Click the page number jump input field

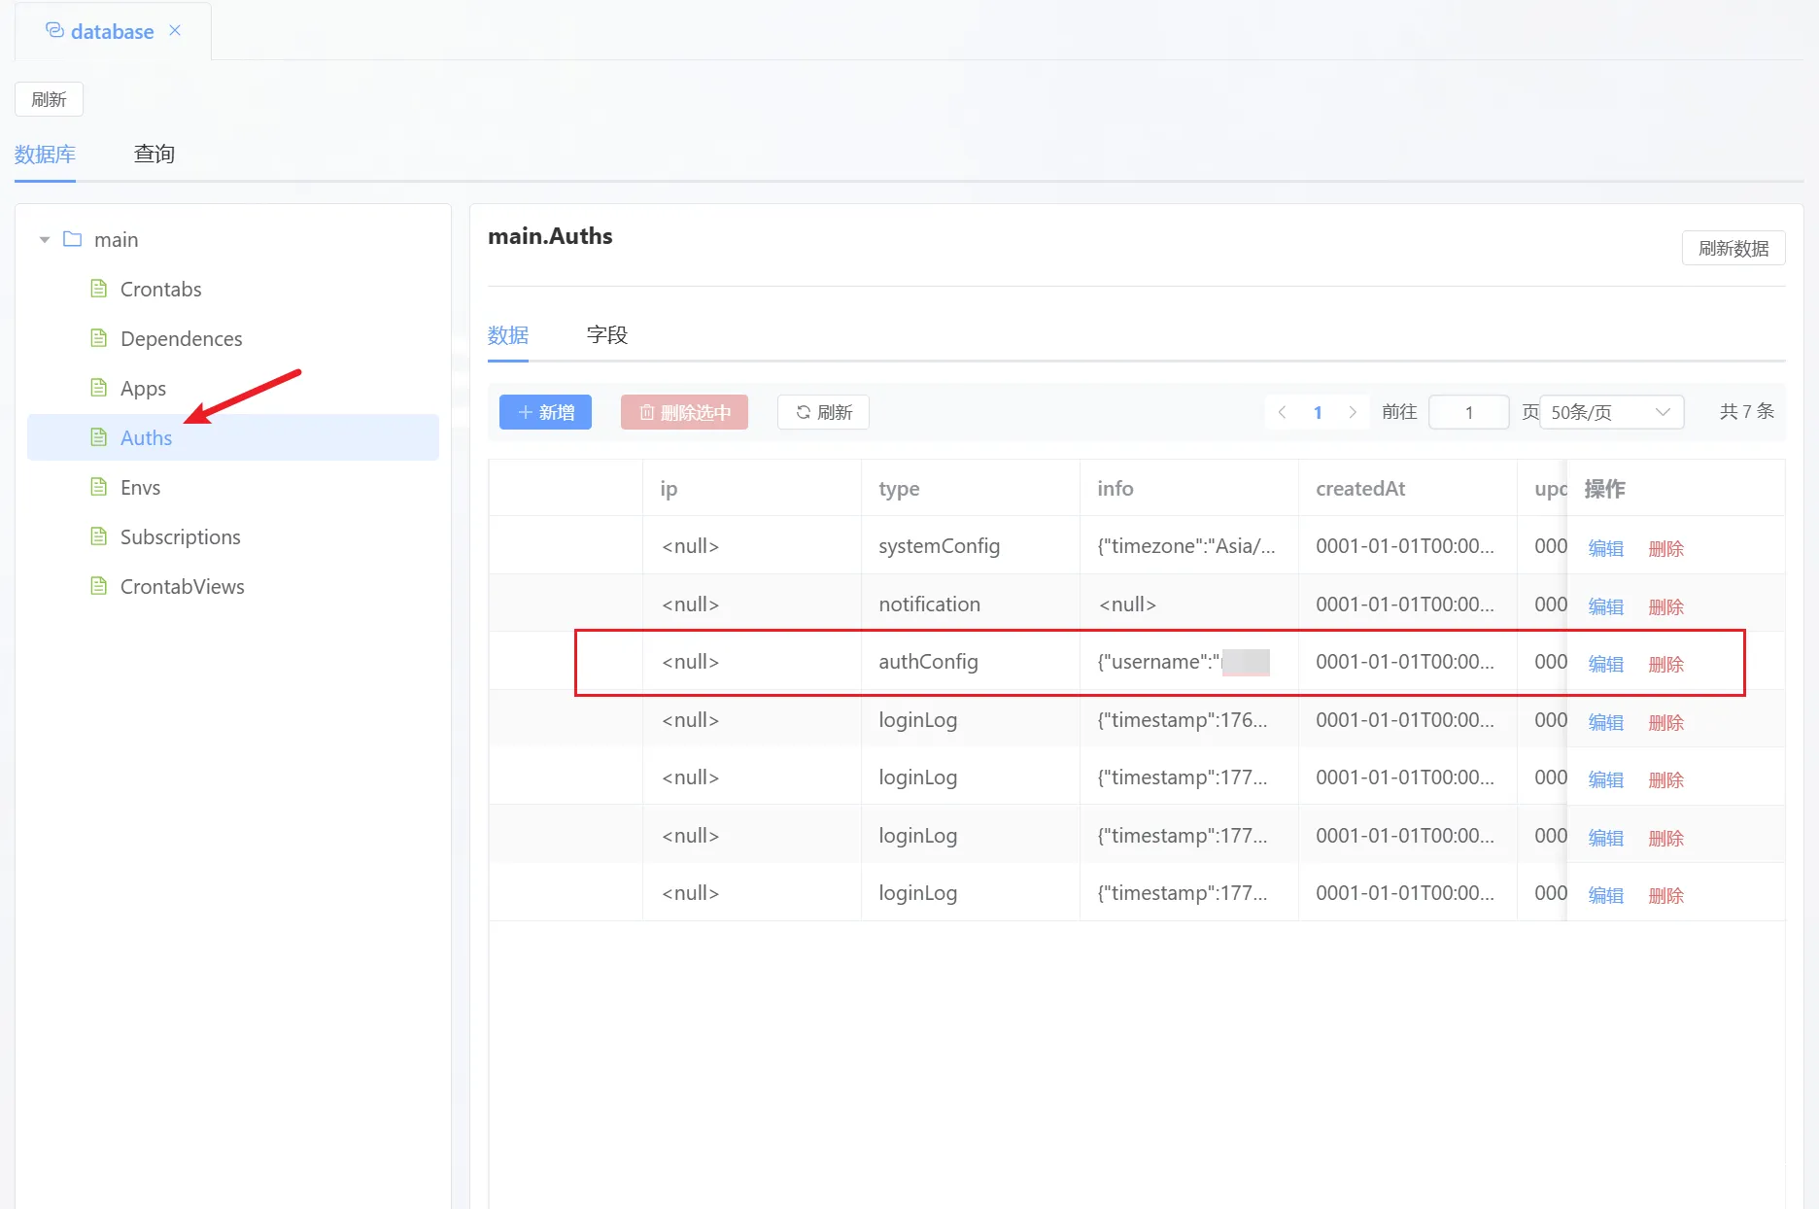[x=1468, y=412]
